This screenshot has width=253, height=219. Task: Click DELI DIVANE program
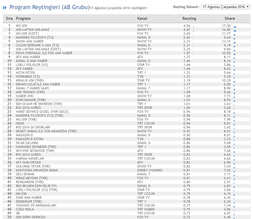click(25, 174)
